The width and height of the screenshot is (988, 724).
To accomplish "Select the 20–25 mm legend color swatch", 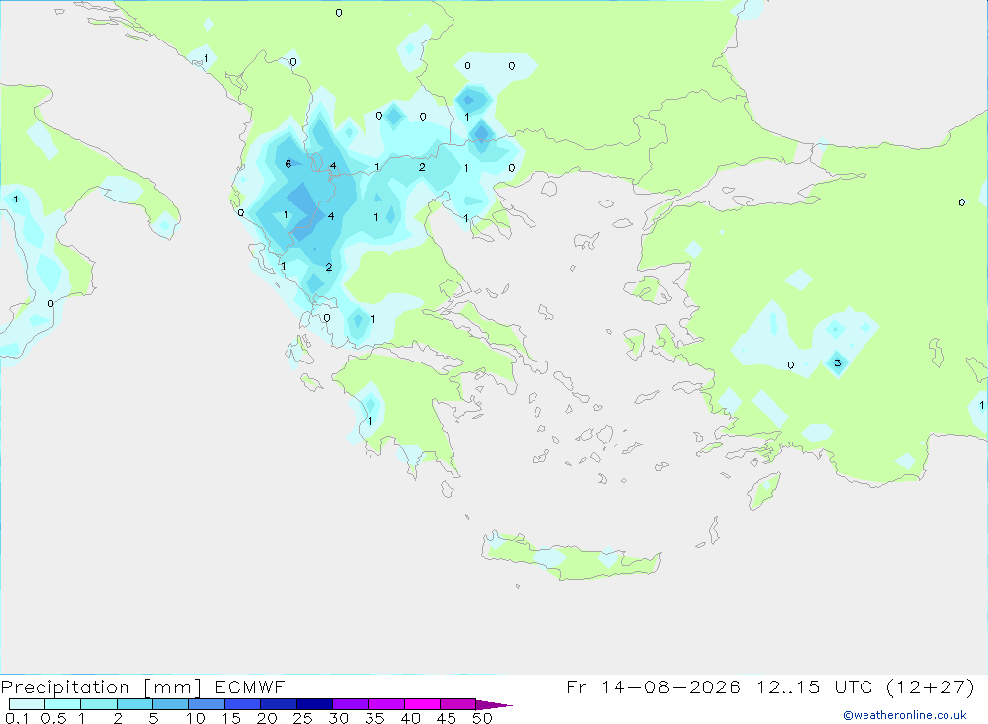I will tap(278, 704).
